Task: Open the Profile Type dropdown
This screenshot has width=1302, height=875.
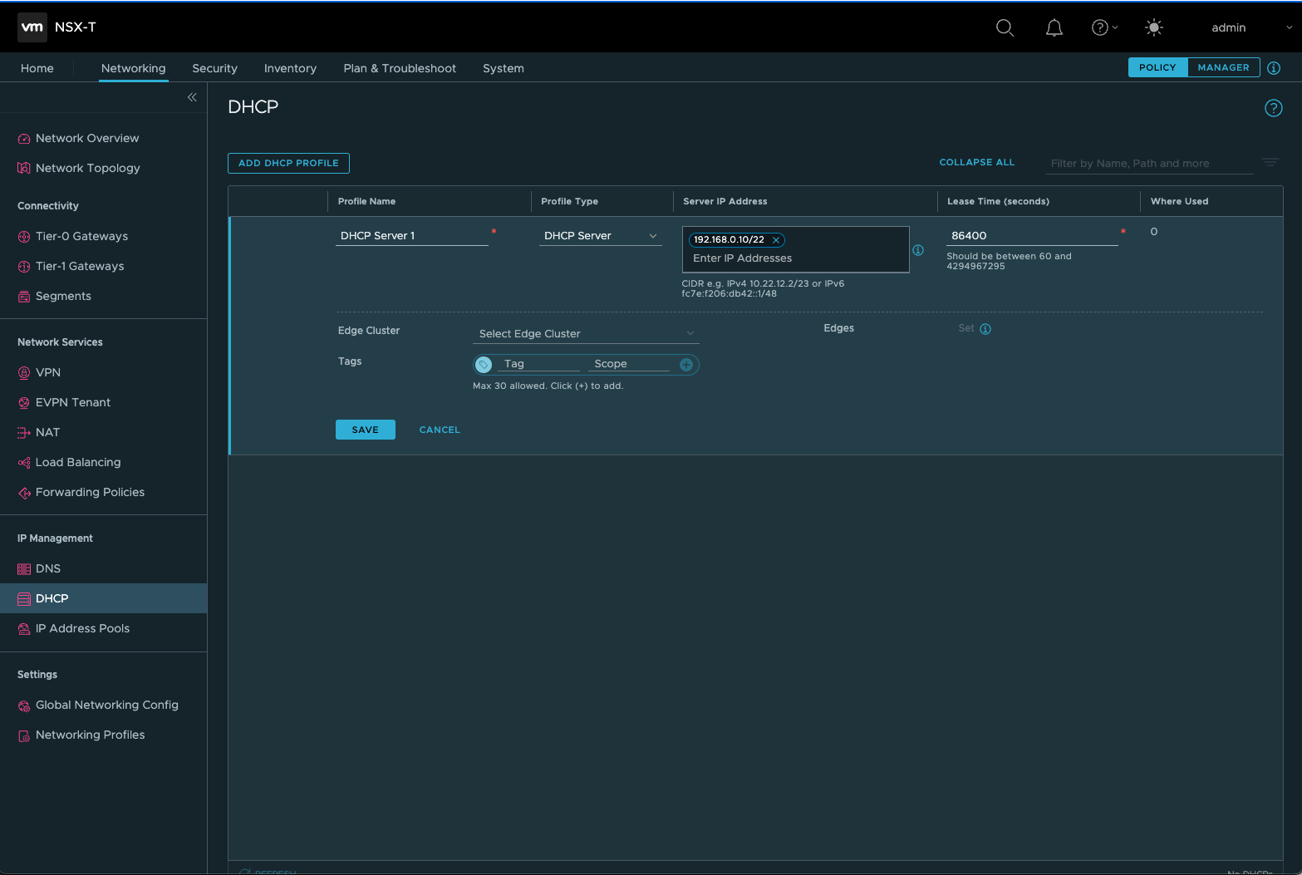Action: click(600, 236)
